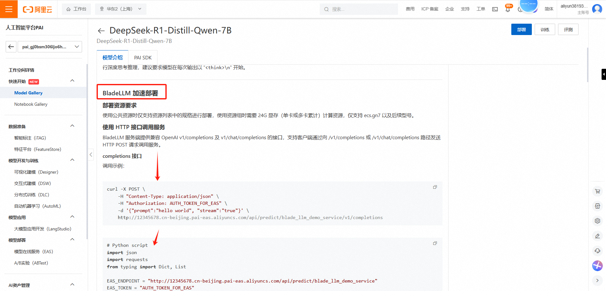Collapse the floating toolbar chevron
This screenshot has height=291, width=606.
(597, 280)
